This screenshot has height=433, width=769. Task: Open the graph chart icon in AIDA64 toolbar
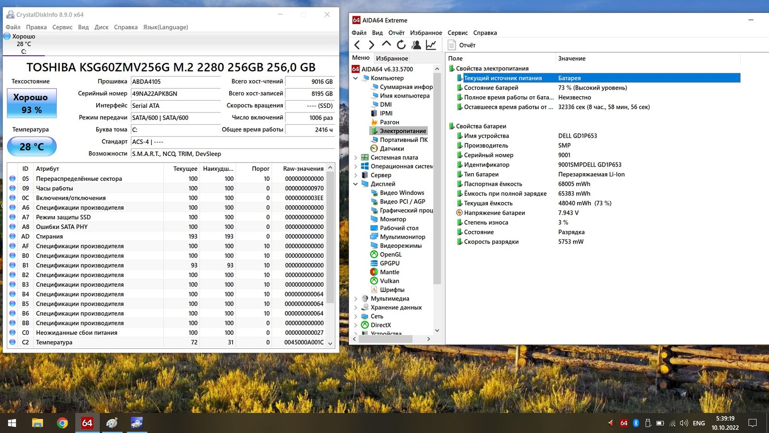(431, 45)
